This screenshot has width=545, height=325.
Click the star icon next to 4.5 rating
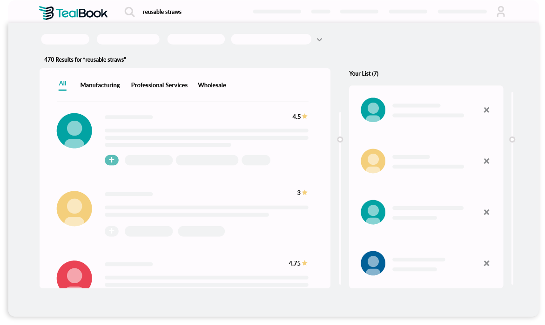[304, 116]
